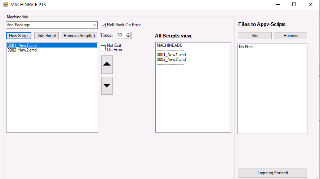Decrease Timeout value with down spinner arrow
Viewport: 320px width, 179px height.
pyautogui.click(x=129, y=37)
